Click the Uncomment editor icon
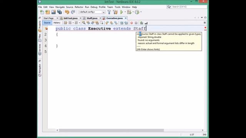The height and width of the screenshot is (138, 246). pyautogui.click(x=146, y=23)
